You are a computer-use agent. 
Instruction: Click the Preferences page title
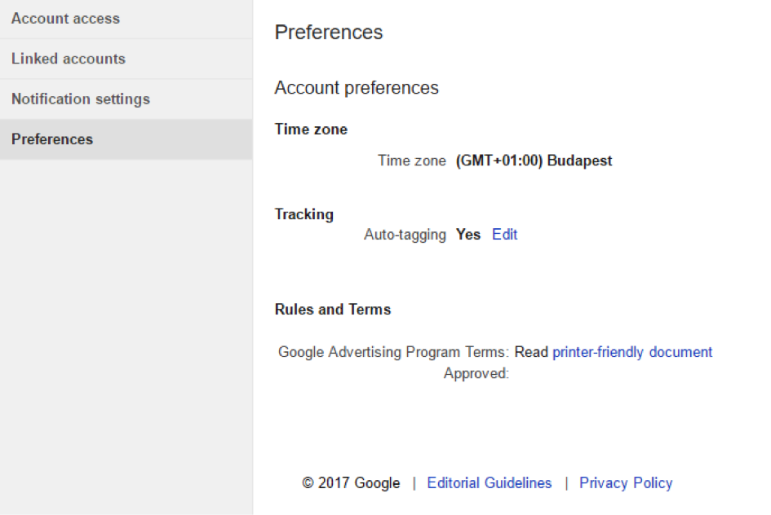pos(329,33)
